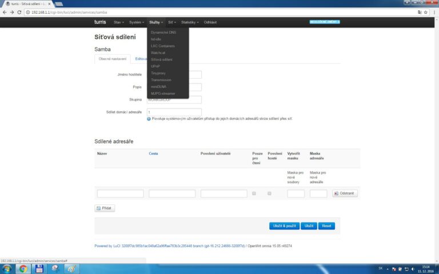439x274 pixels.
Task: Open the Chrome three-dot menu
Action: point(434,13)
